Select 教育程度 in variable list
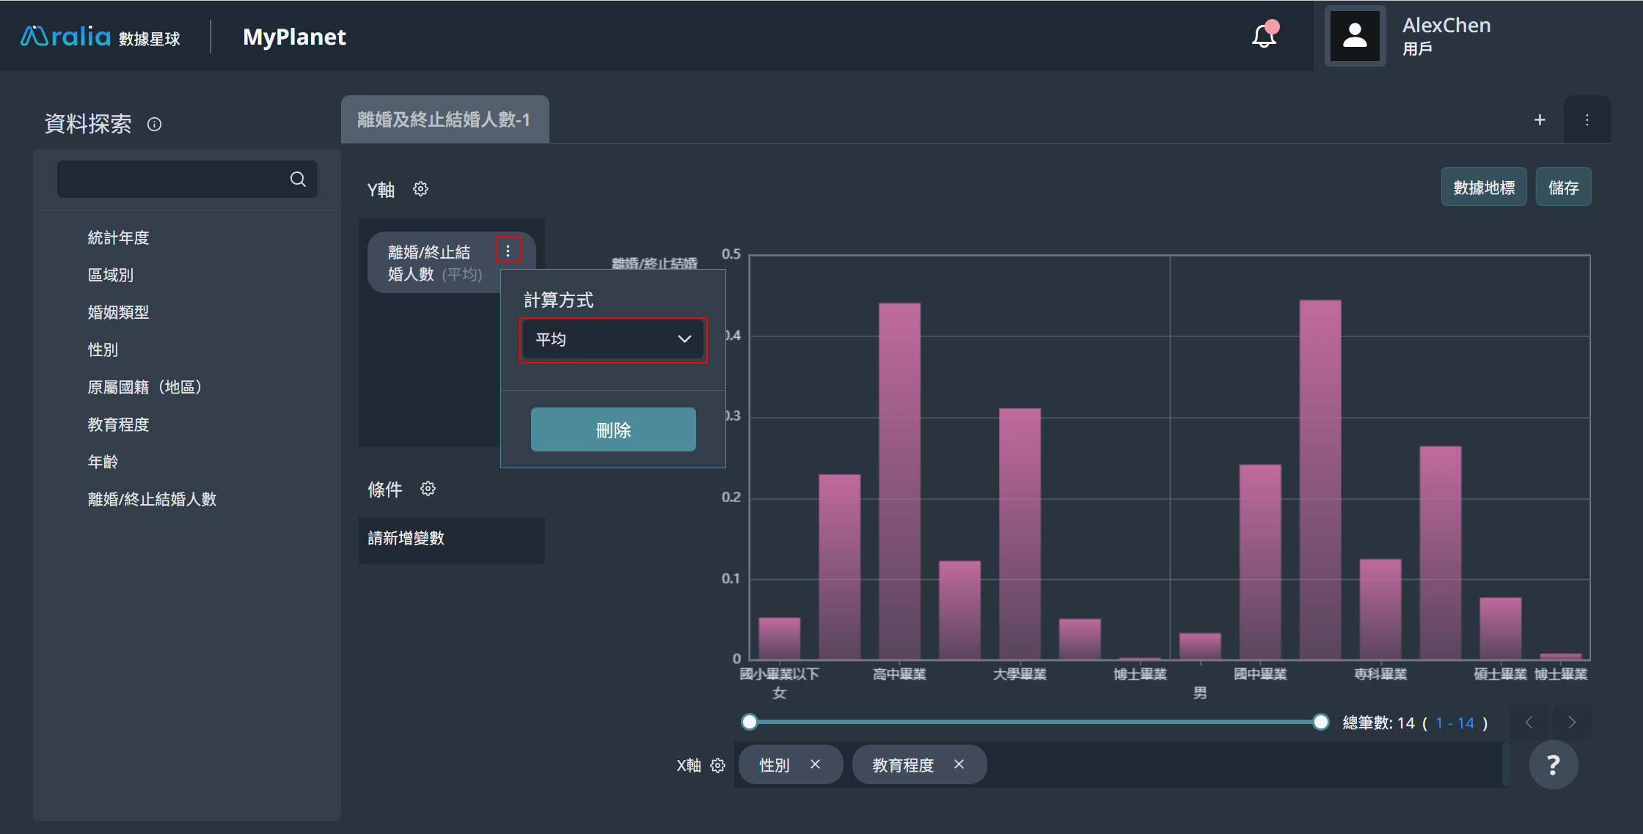This screenshot has height=834, width=1643. tap(118, 424)
